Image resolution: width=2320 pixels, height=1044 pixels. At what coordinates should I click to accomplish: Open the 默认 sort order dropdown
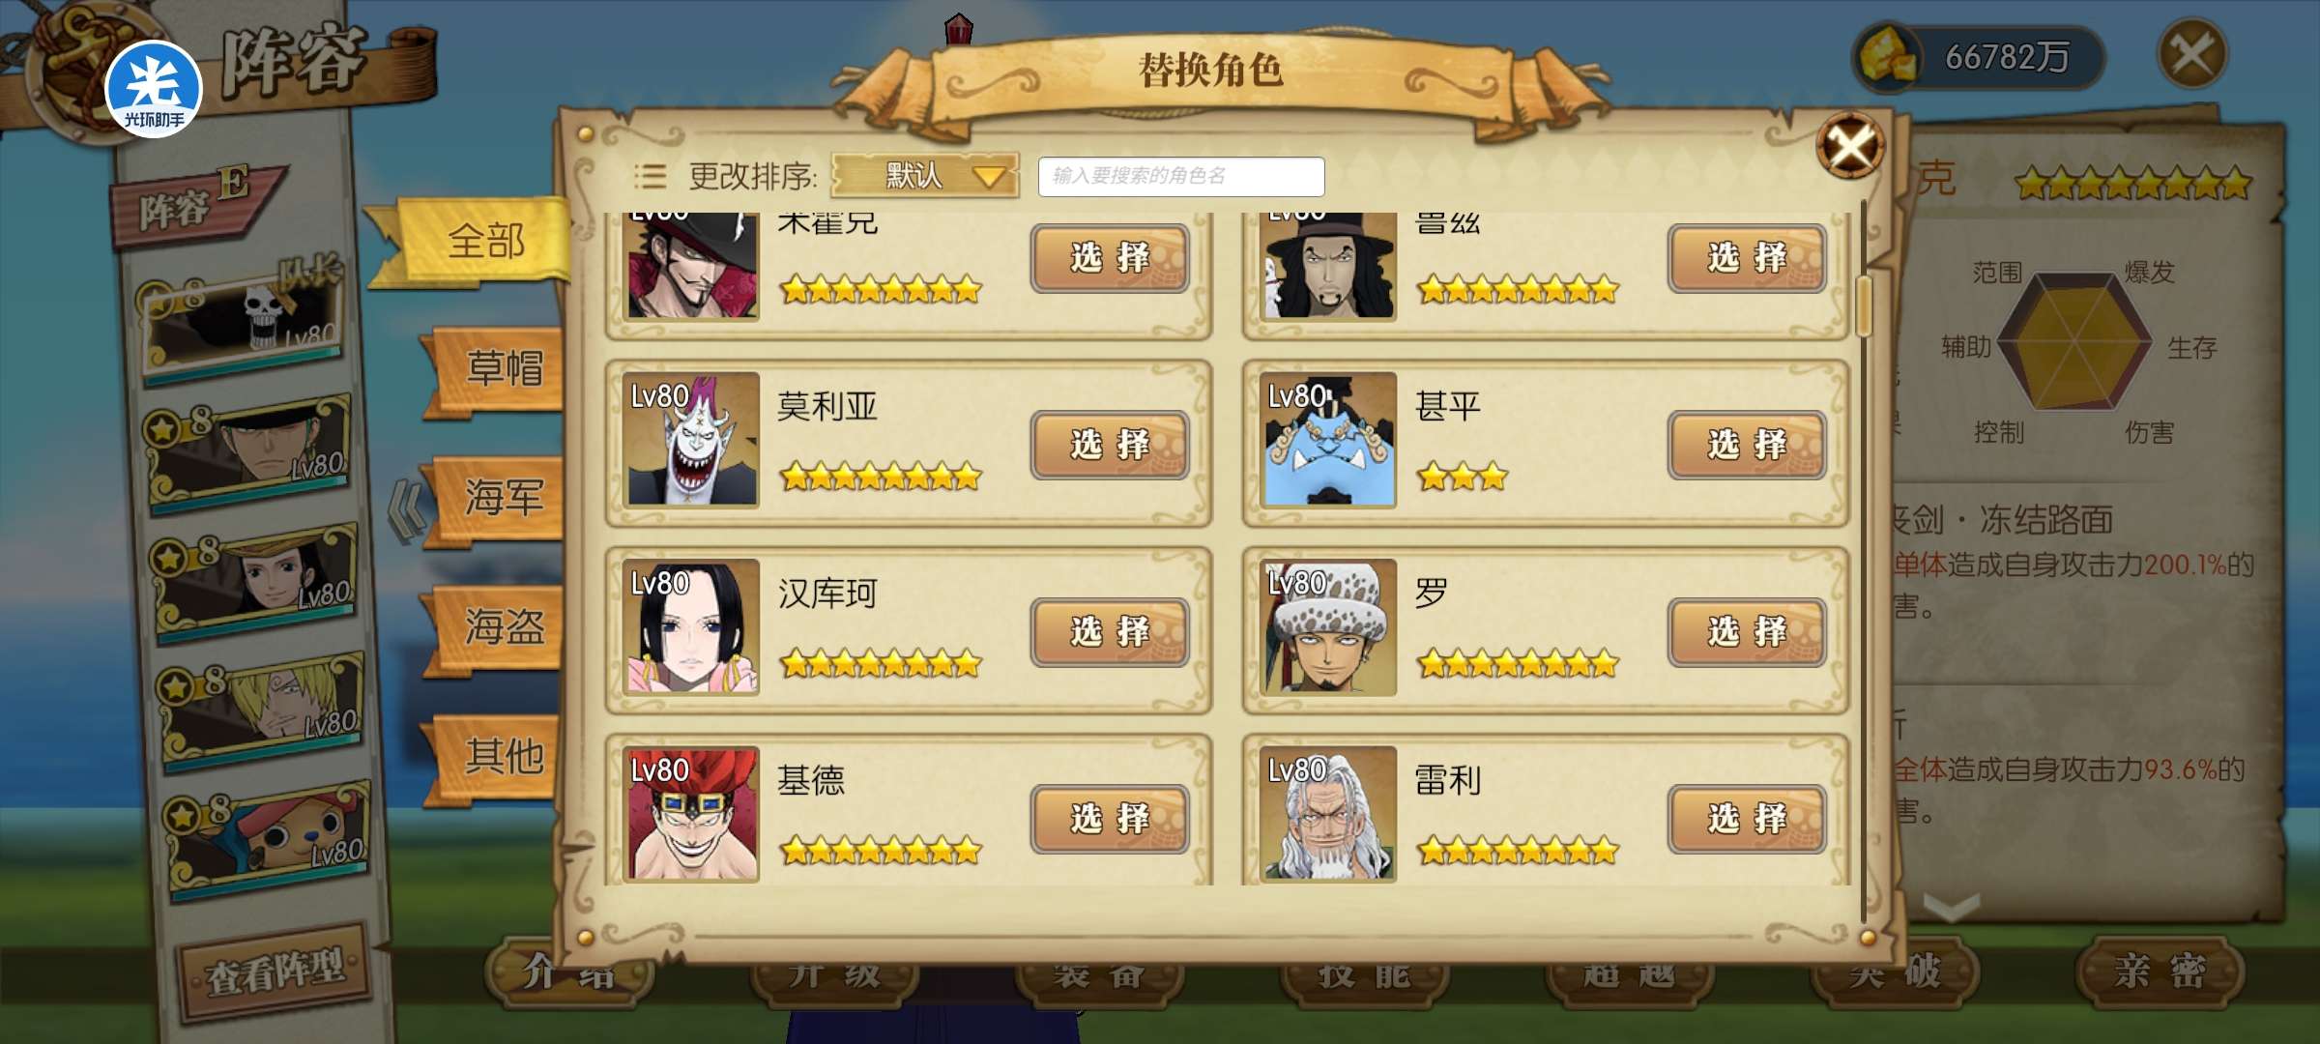924,176
